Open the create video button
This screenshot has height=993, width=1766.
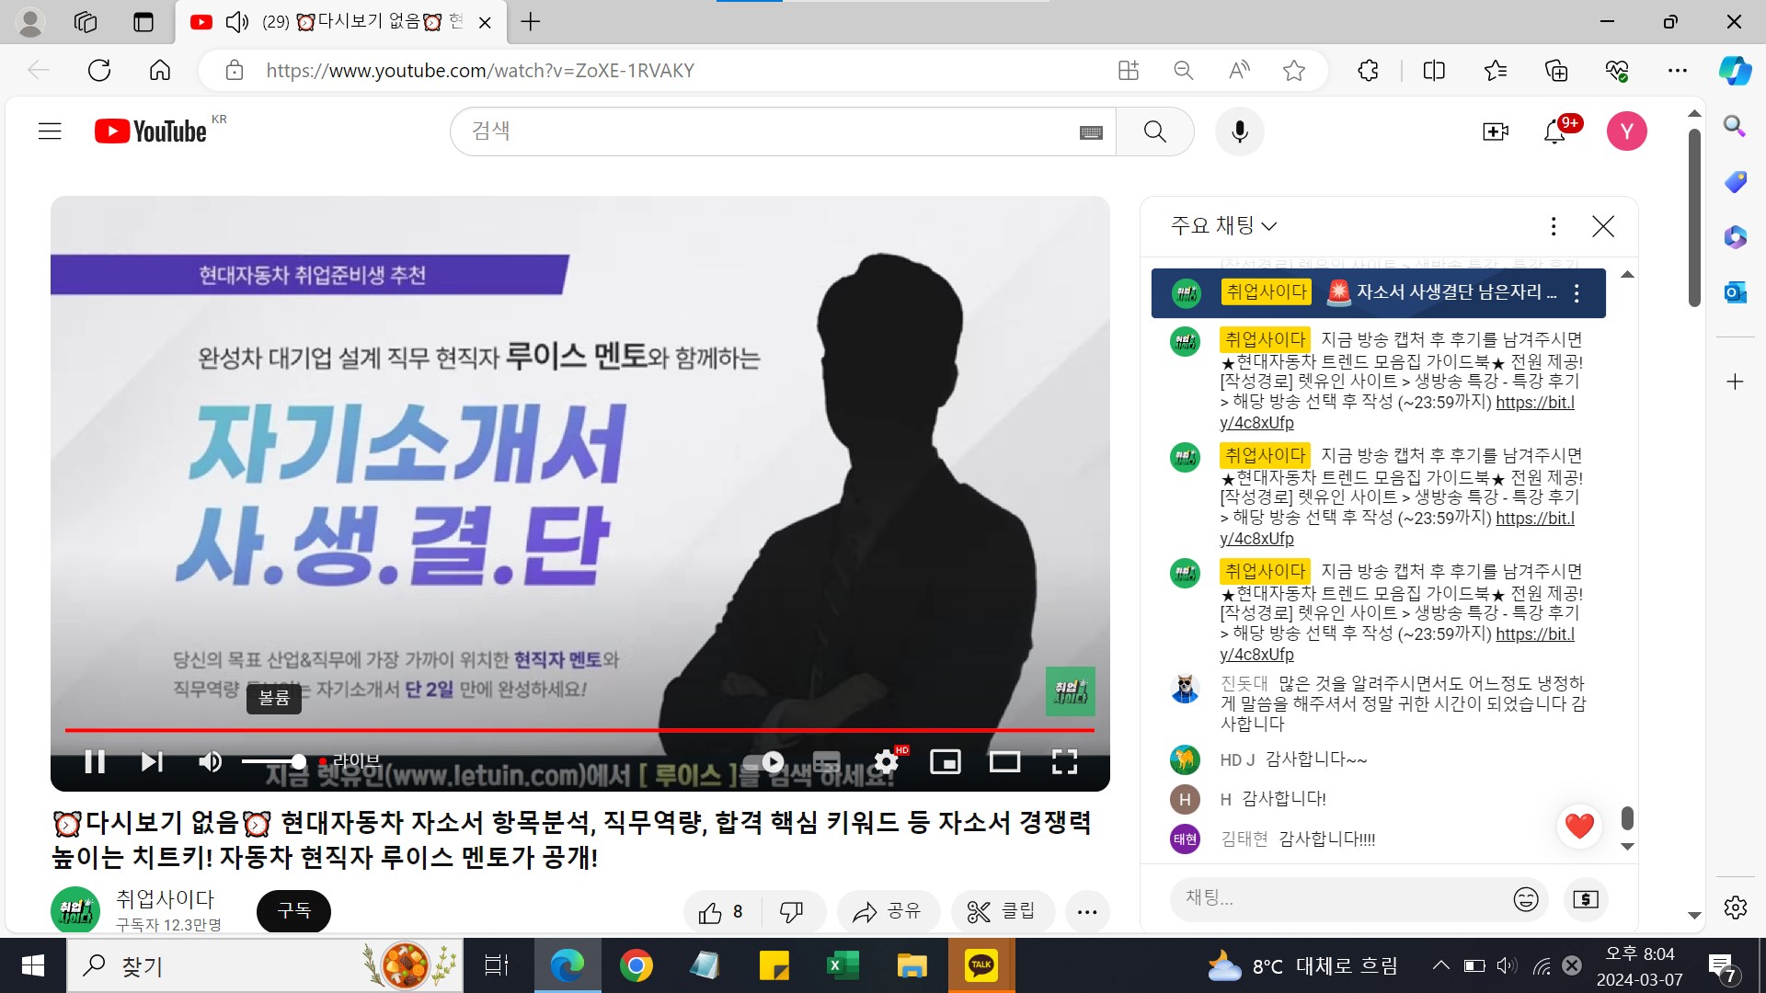pos(1496,131)
